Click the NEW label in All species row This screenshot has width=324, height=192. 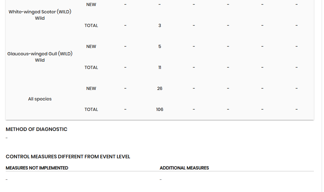tap(91, 88)
